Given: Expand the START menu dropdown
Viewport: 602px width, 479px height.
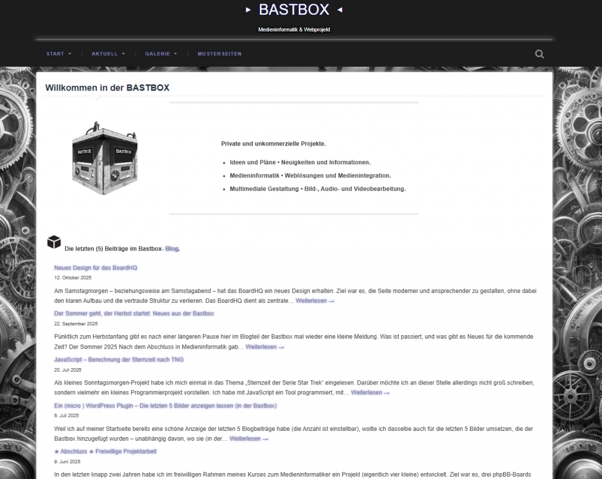Looking at the screenshot, I should pos(59,54).
